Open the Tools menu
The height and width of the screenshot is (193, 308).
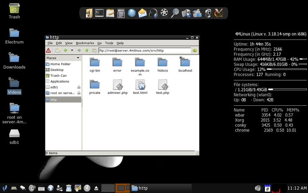(109, 43)
